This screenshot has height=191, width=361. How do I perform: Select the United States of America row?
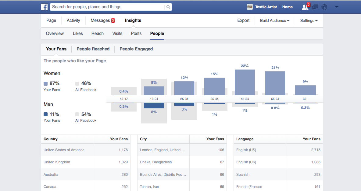(86, 150)
